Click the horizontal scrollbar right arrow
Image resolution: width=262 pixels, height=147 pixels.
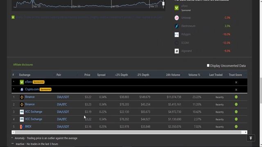246,132
